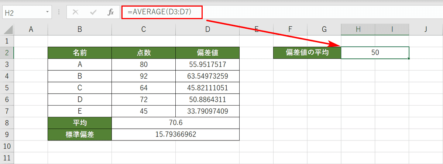Select row 3 header
Viewport: 443px width, 164px height.
[x=7, y=64]
